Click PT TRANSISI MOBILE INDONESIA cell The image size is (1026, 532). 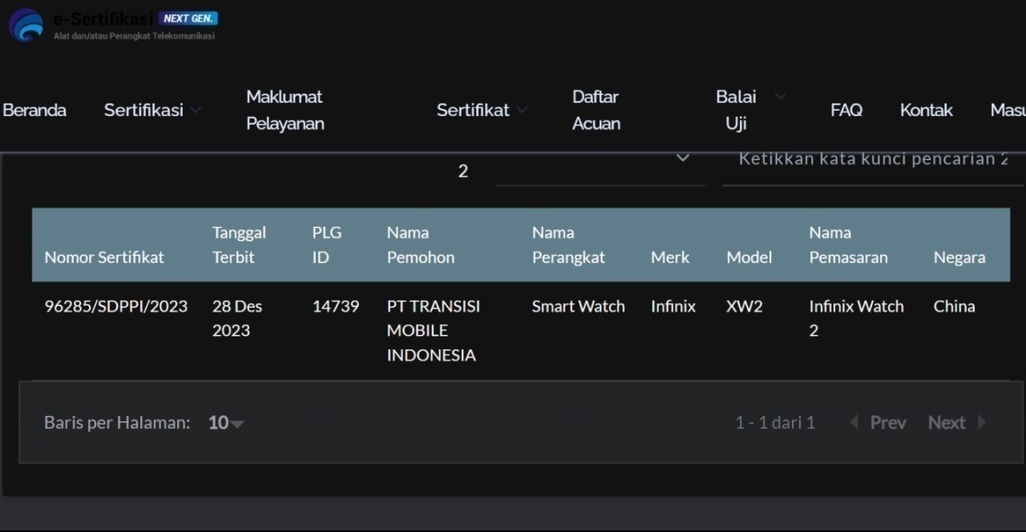tap(433, 330)
